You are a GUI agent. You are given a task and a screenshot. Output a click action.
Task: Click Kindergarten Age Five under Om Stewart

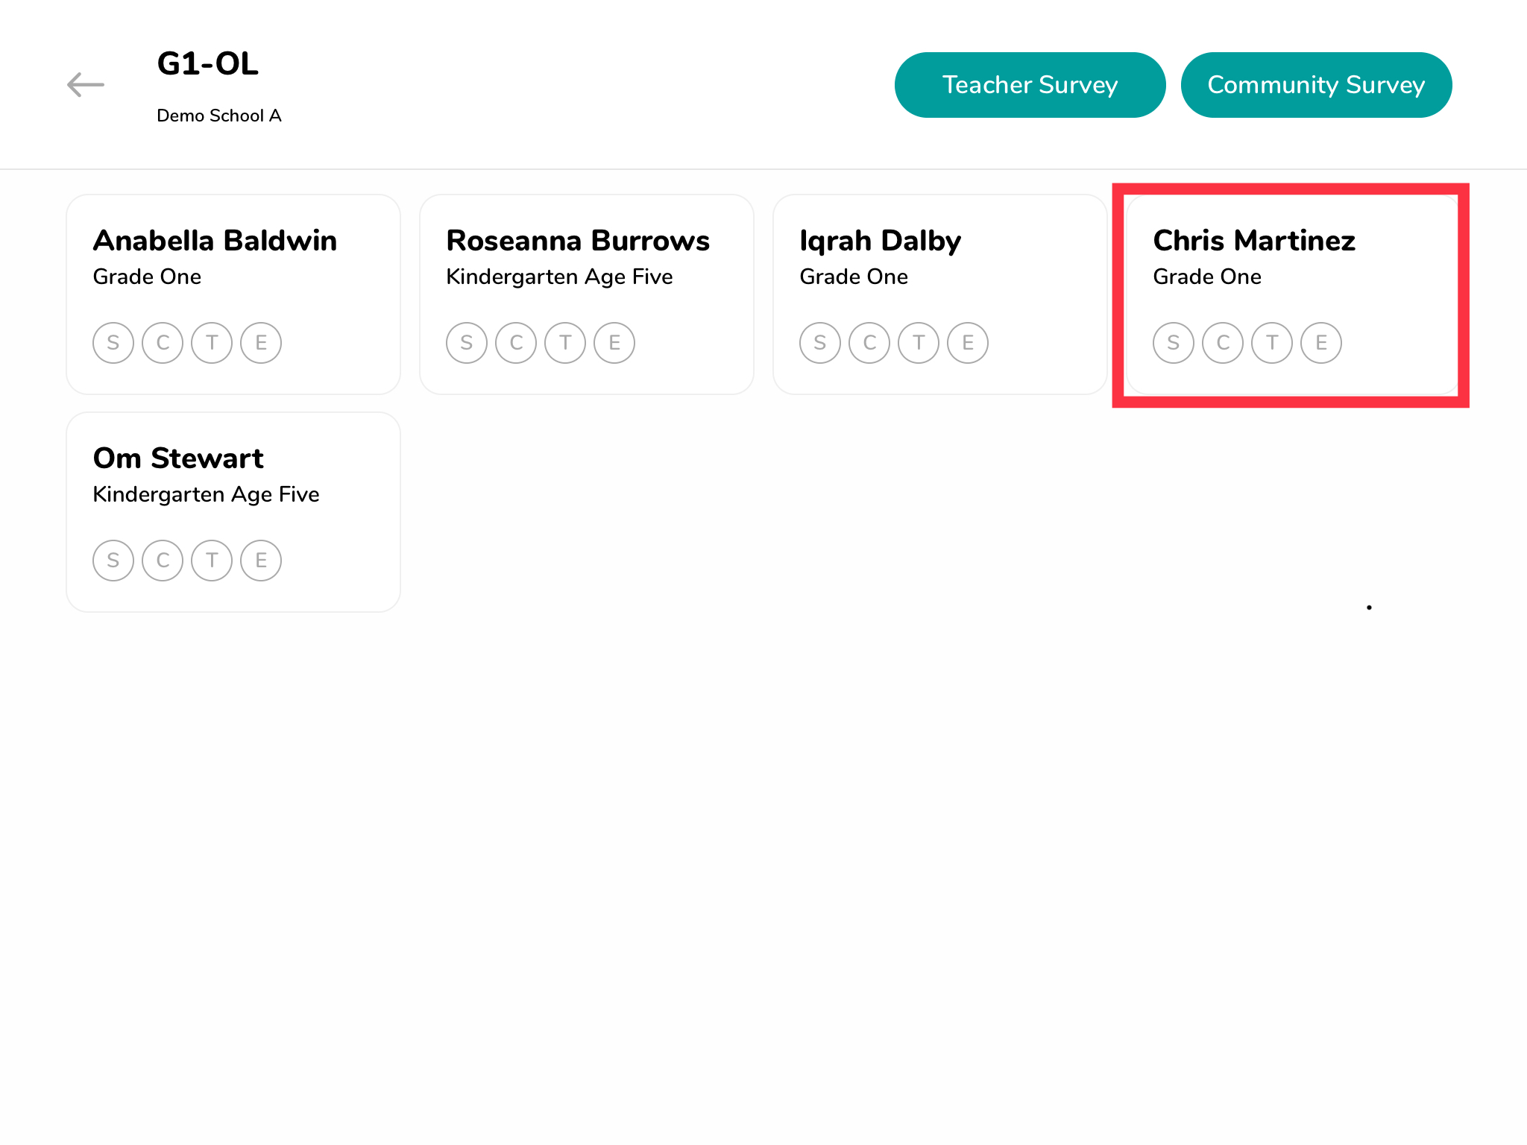pyautogui.click(x=207, y=495)
